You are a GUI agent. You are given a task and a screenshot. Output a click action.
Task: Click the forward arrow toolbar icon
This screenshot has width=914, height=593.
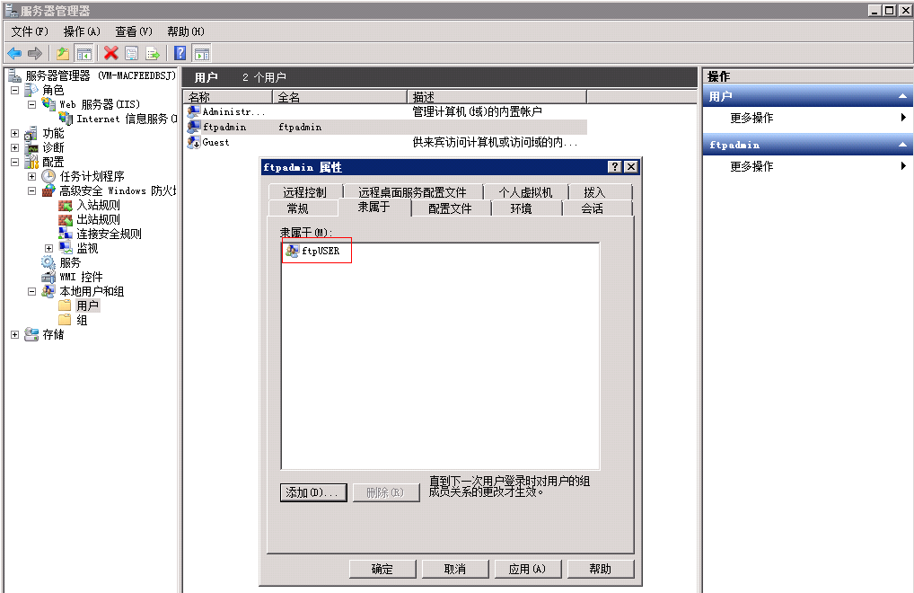tap(35, 54)
